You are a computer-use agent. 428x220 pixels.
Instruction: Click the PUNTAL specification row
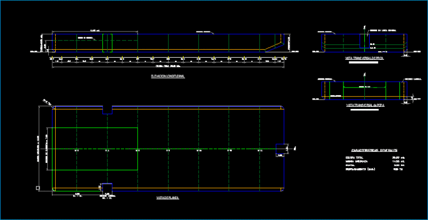tap(375, 165)
